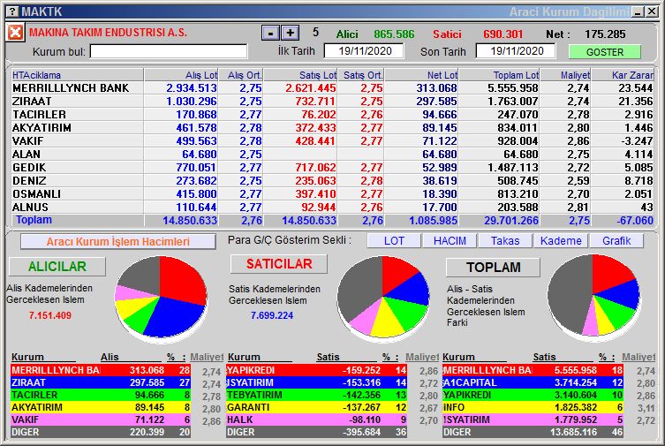Close the MAKTK window
Screen dimensions: 665x446
tap(653, 11)
